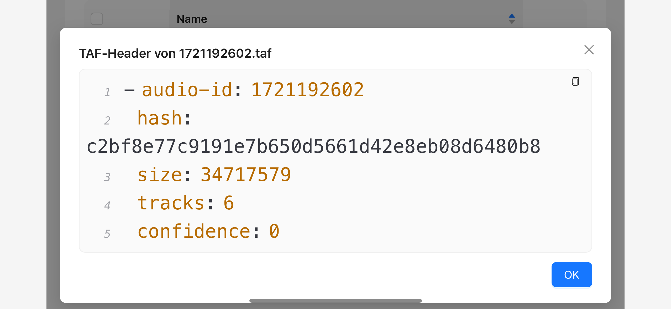Copy the TAF header code to clipboard

tap(575, 82)
